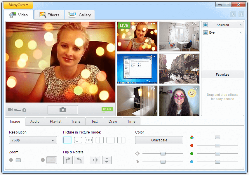
Task: Select the rotate right icon
Action: [x=68, y=160]
